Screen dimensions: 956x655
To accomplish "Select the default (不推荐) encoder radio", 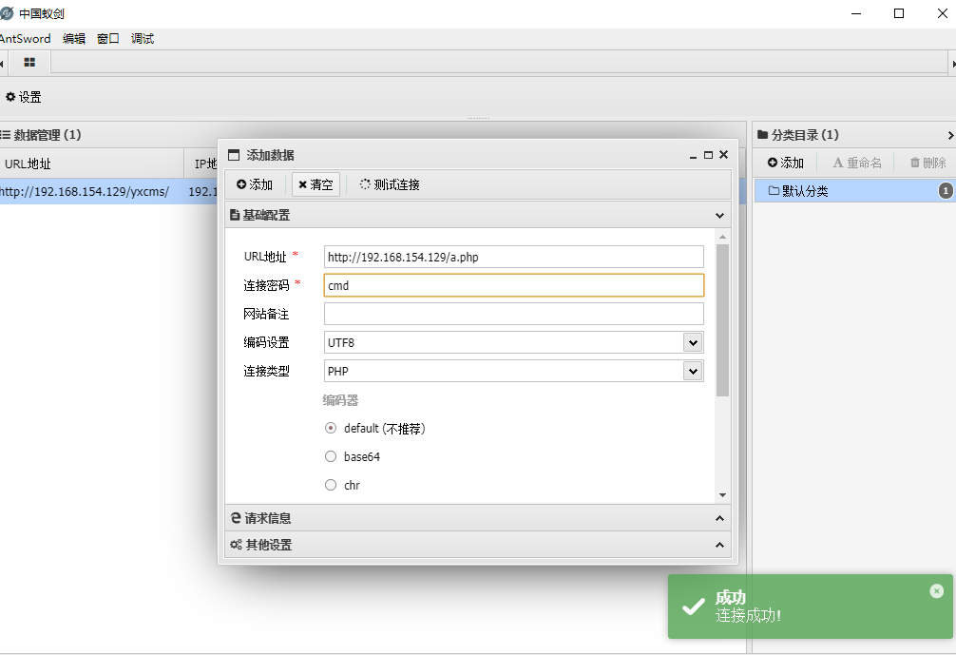I will [331, 428].
